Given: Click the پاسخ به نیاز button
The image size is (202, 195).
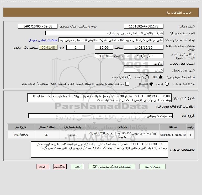Looking at the screenshot, I should pyautogui.click(x=153, y=167).
